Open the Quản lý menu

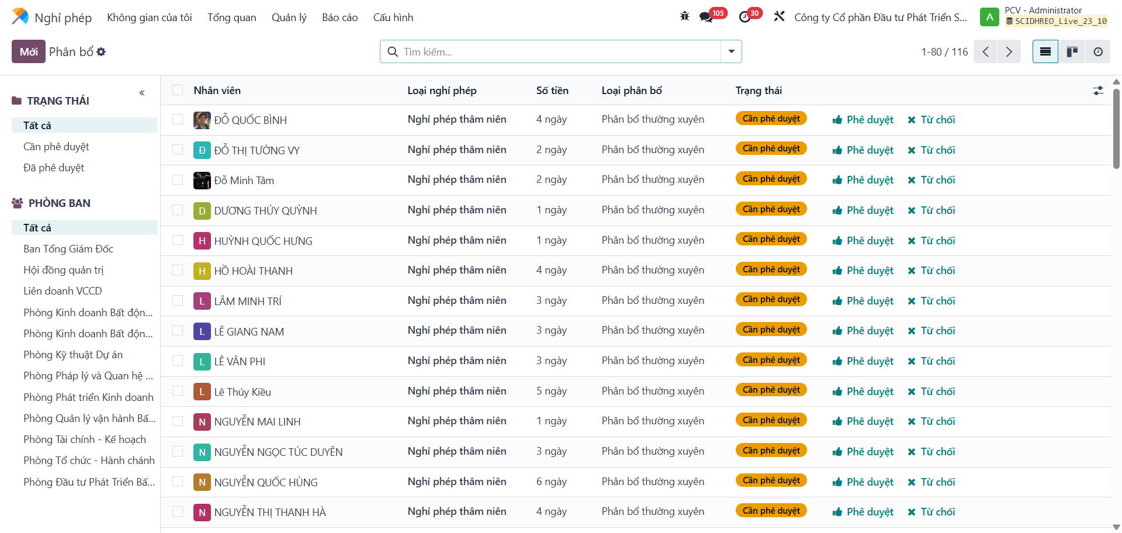289,18
